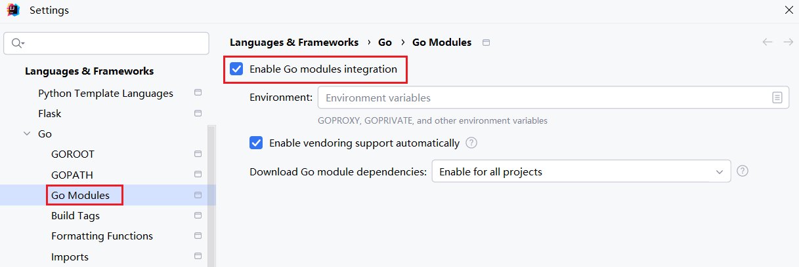Viewport: 799px width, 267px height.
Task: Click help icon beside download dependencies dropdown
Action: [743, 171]
